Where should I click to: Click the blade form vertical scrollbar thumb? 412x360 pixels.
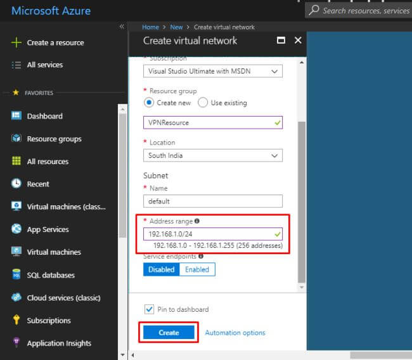click(302, 202)
